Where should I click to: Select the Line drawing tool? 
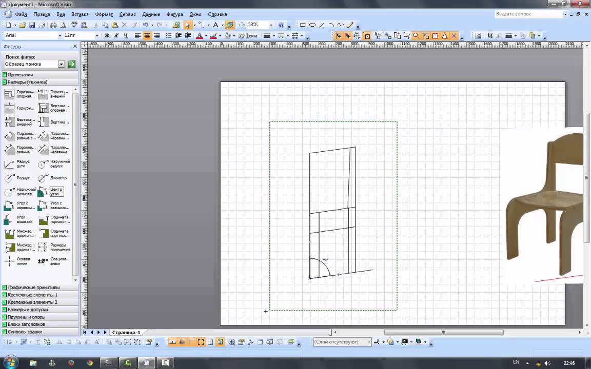tap(322, 25)
